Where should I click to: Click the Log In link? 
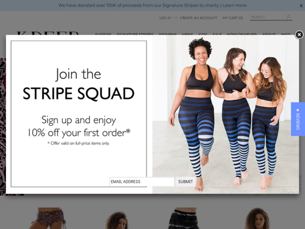(165, 18)
